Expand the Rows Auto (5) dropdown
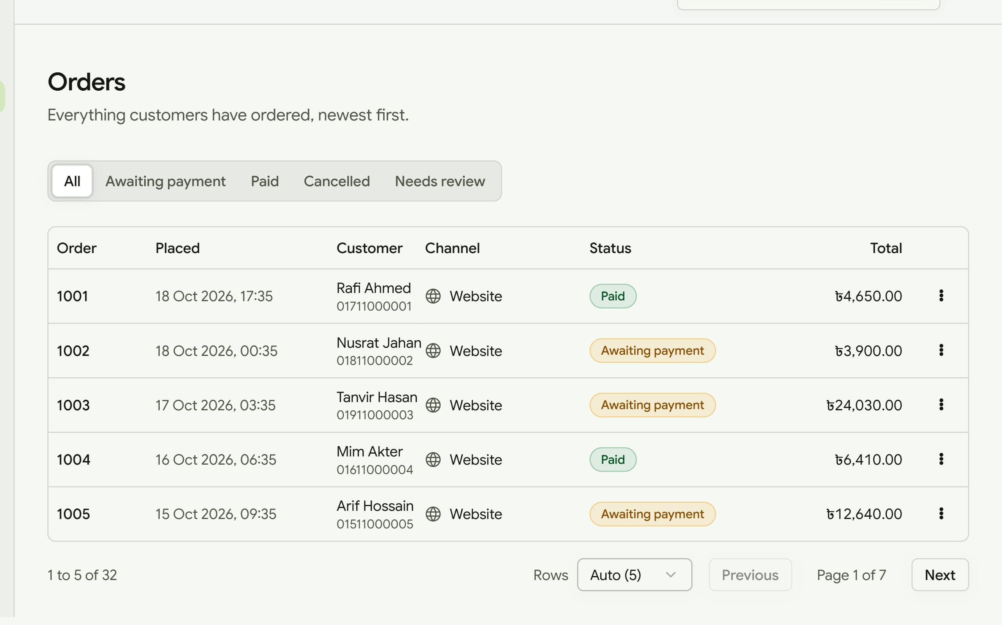The image size is (1002, 625). tap(634, 575)
